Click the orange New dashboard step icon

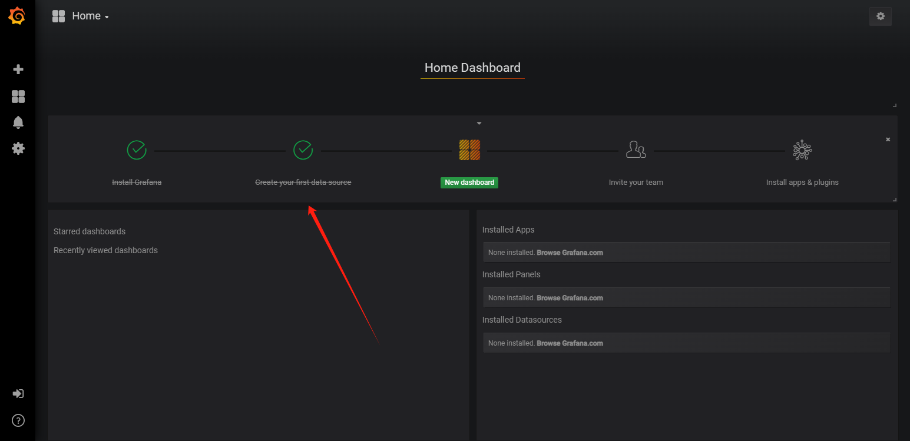469,150
